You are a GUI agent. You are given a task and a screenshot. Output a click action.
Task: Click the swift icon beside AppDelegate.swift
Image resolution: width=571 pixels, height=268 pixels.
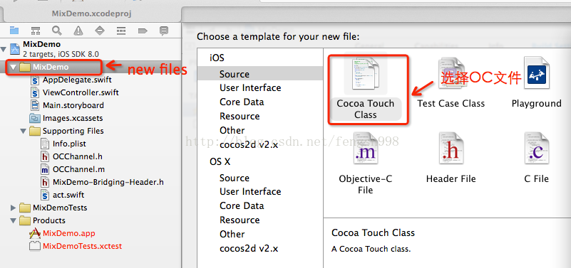(36, 80)
